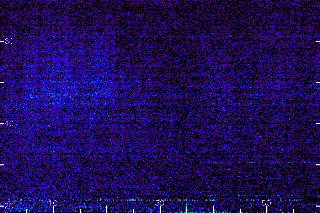Click the horizontal axis label "30"
Image resolution: width=320 pixels, height=213 pixels.
point(160,203)
